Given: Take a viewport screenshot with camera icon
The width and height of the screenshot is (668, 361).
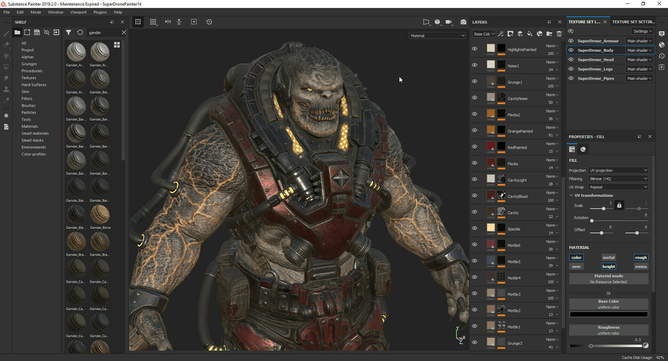Looking at the screenshot, I should 463,22.
